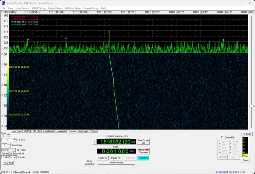Increase FFT Ave with up arrow
The width and height of the screenshot is (255, 174).
click(x=14, y=139)
